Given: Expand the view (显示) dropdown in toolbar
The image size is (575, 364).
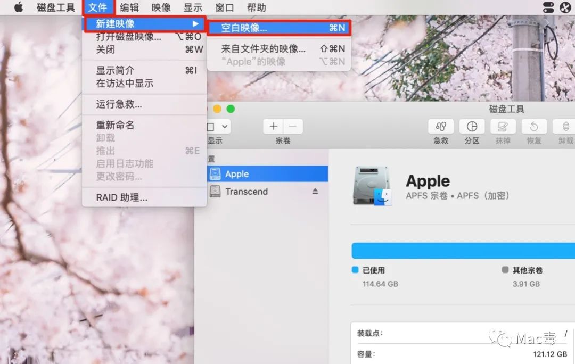Looking at the screenshot, I should coord(218,127).
